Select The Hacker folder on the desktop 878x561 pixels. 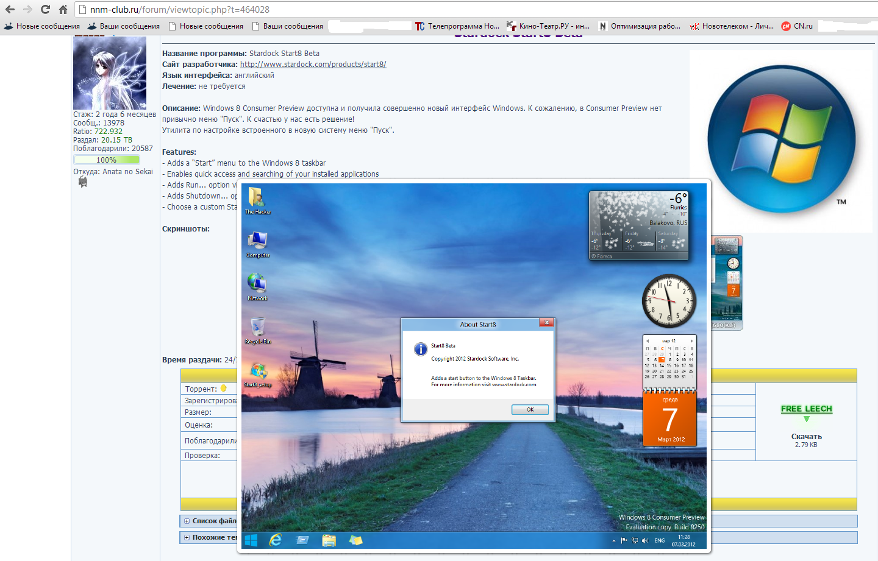click(x=258, y=200)
